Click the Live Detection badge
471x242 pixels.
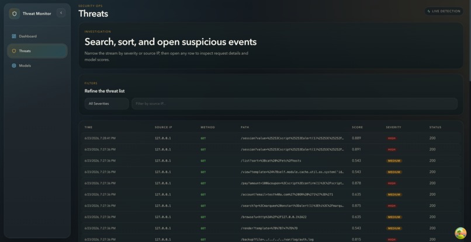[444, 12]
